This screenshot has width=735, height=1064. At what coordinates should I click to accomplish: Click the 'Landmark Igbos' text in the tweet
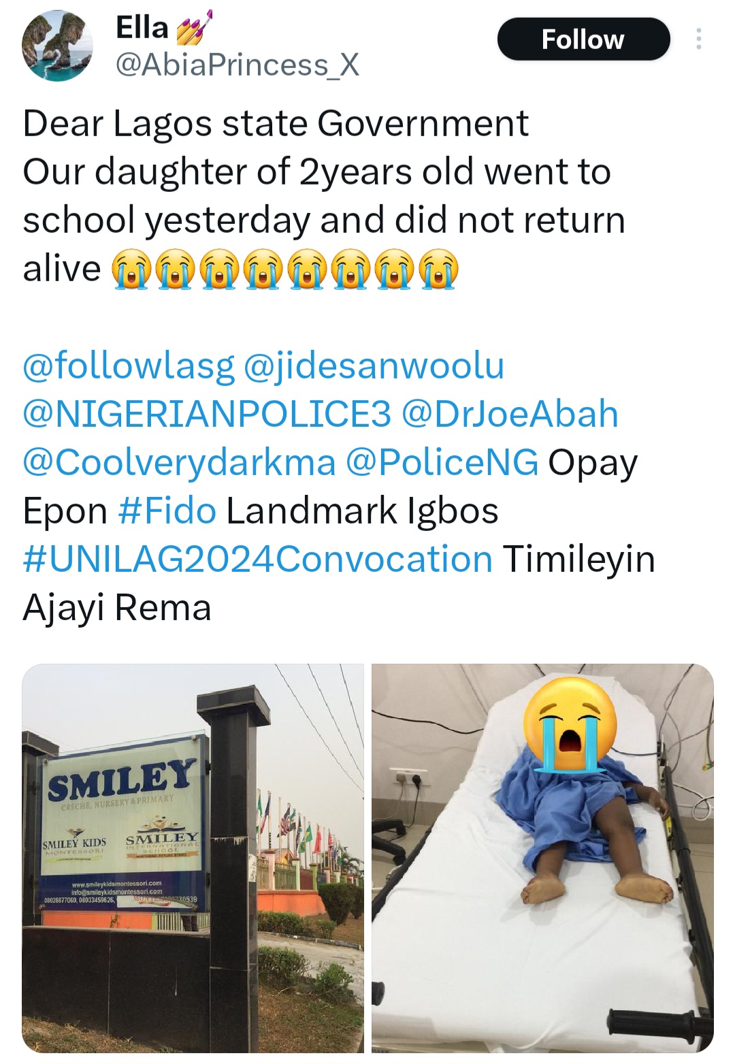tap(362, 511)
